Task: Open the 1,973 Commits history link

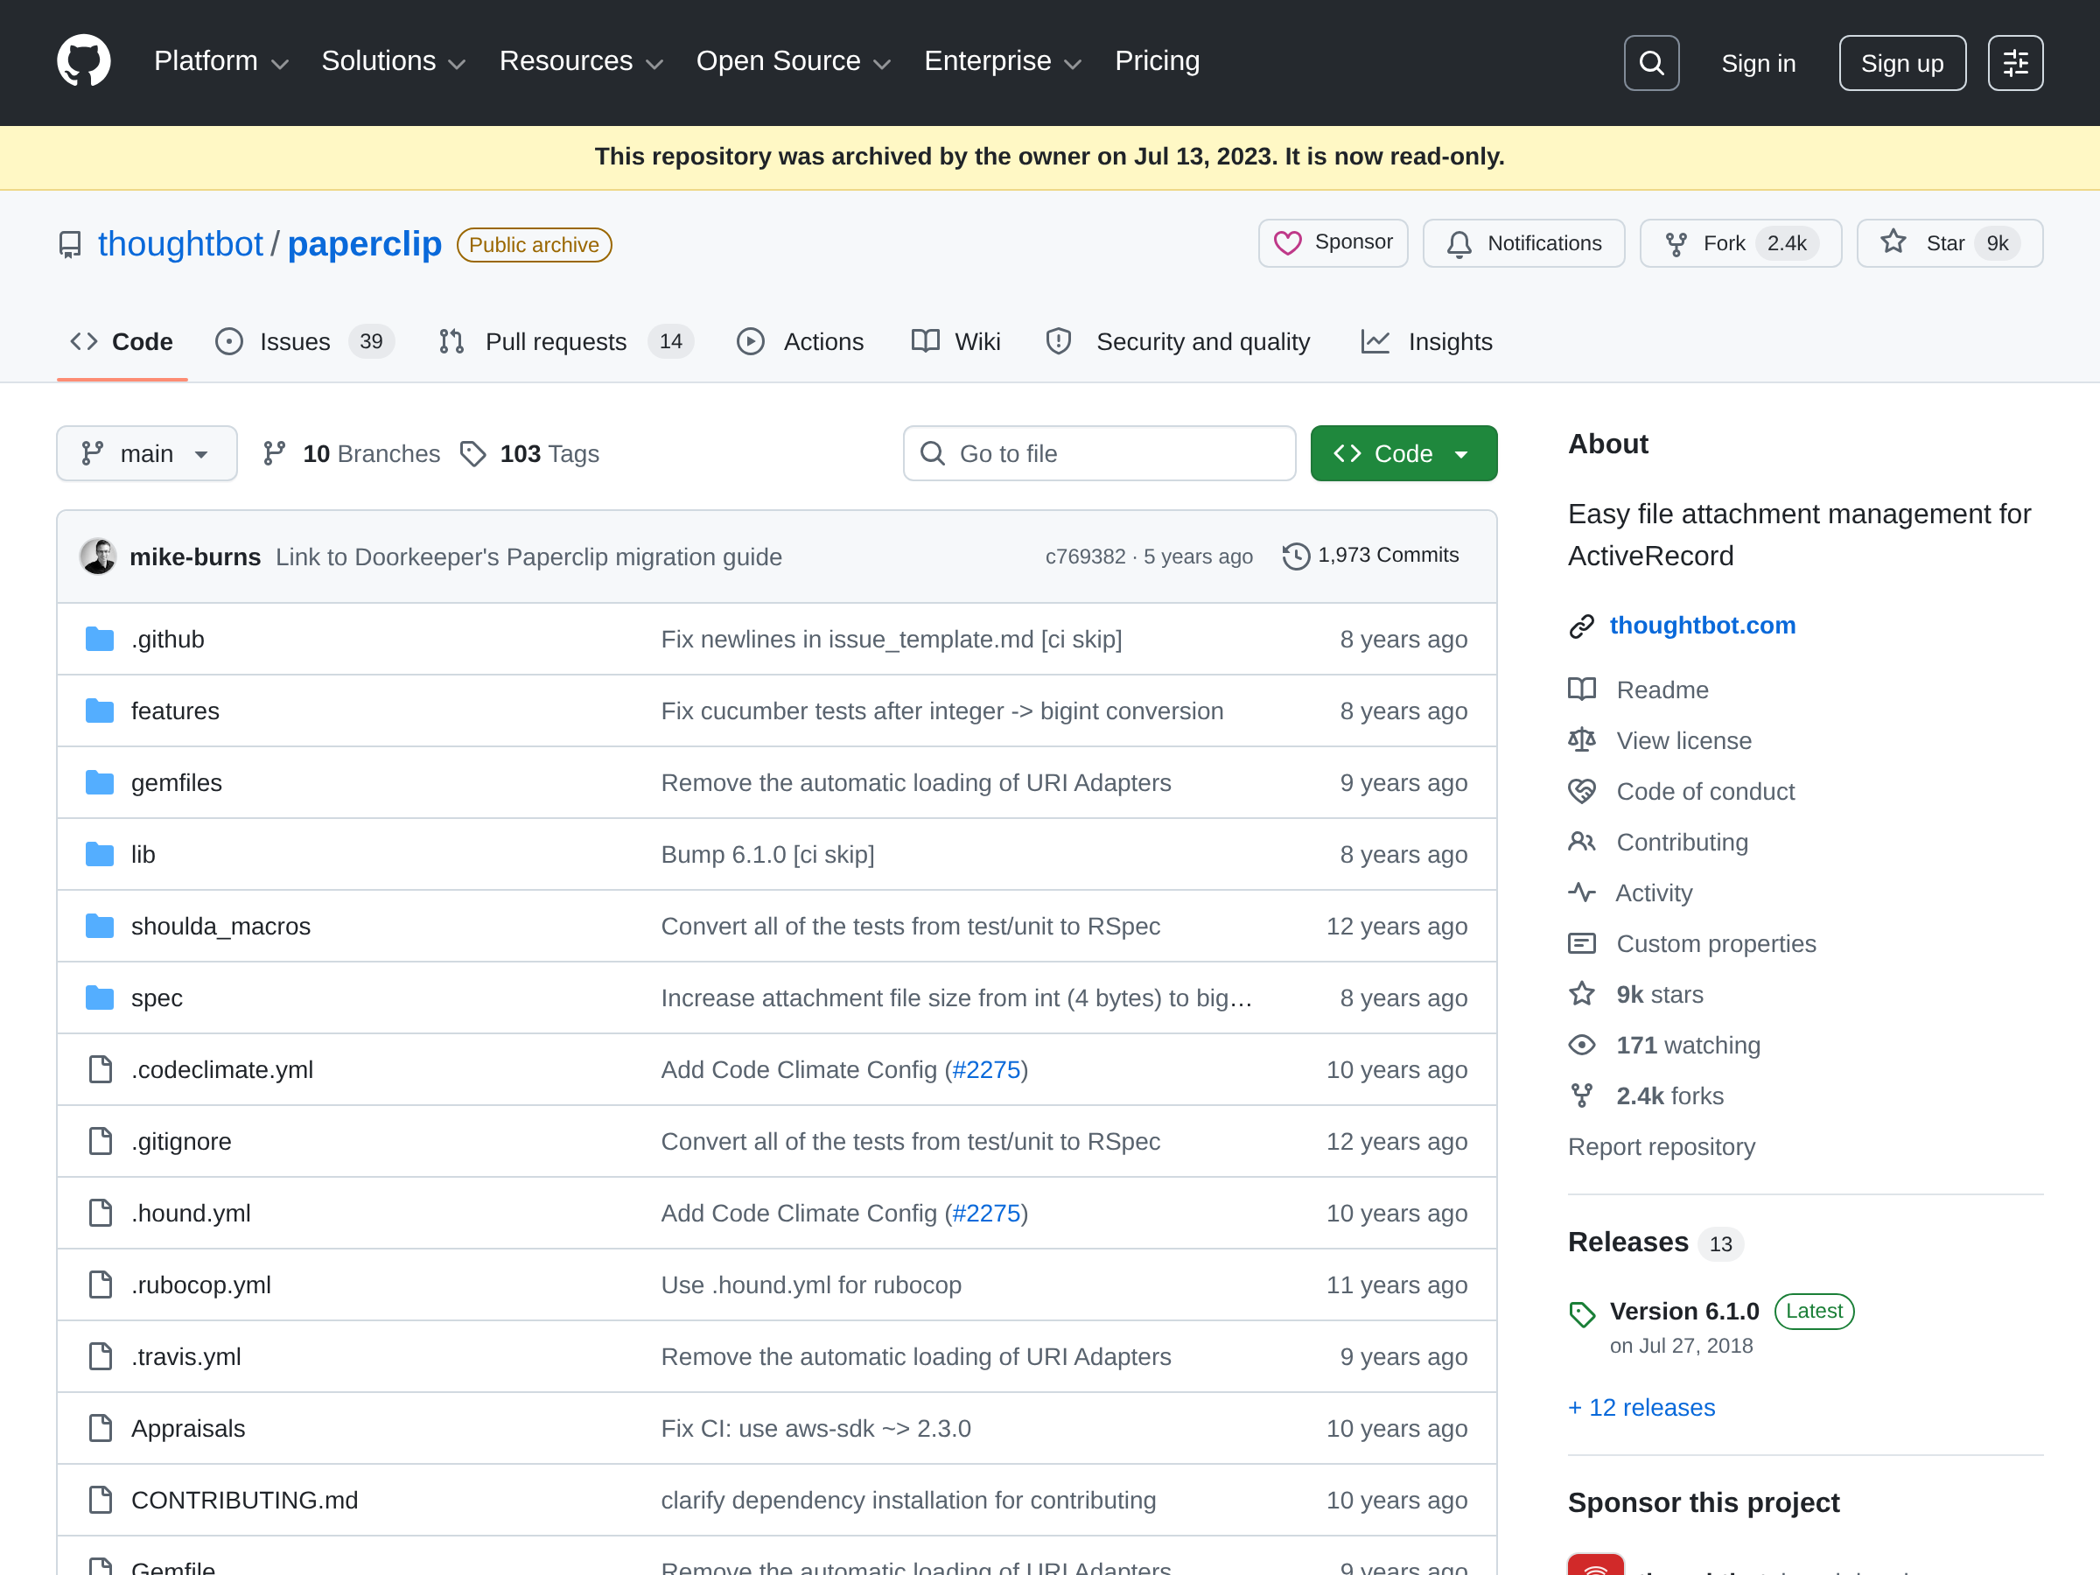Action: (1371, 556)
